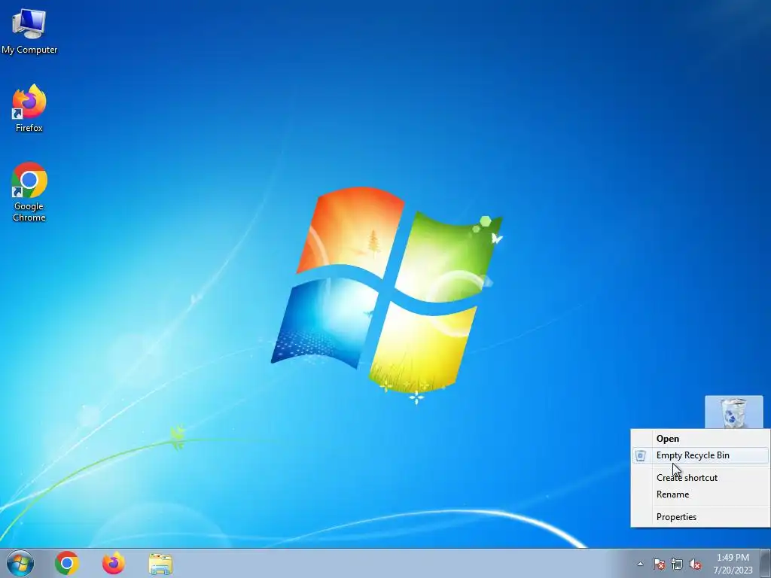Open the My Computer desktop icon

click(29, 30)
